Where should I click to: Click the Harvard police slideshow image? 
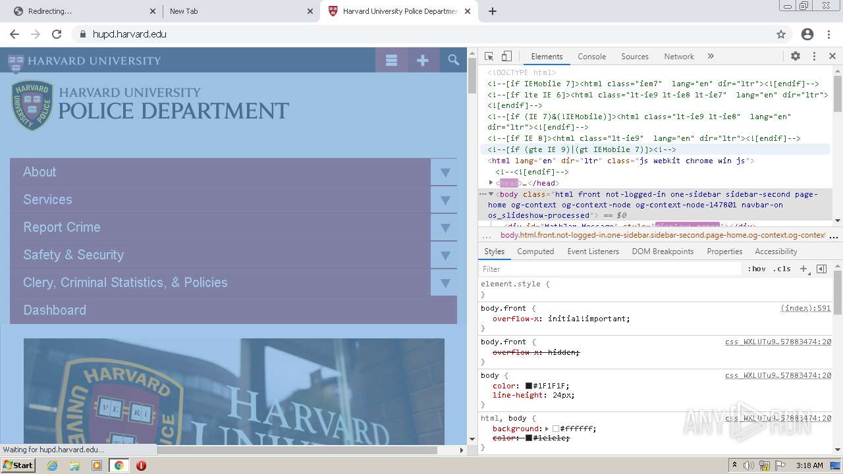234,391
